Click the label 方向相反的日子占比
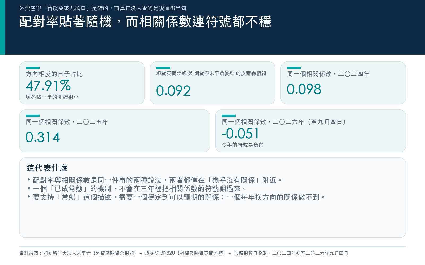425x265 pixels. [x=54, y=74]
